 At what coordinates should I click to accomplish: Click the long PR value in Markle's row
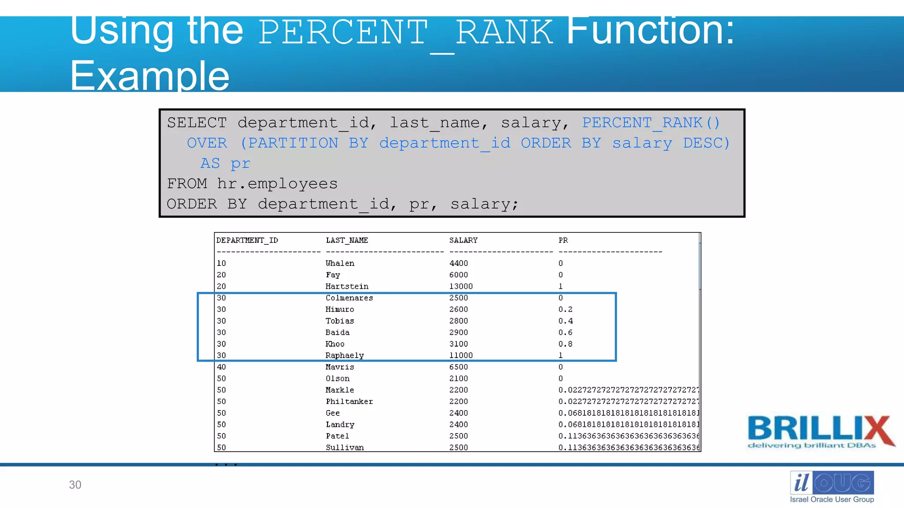(629, 390)
